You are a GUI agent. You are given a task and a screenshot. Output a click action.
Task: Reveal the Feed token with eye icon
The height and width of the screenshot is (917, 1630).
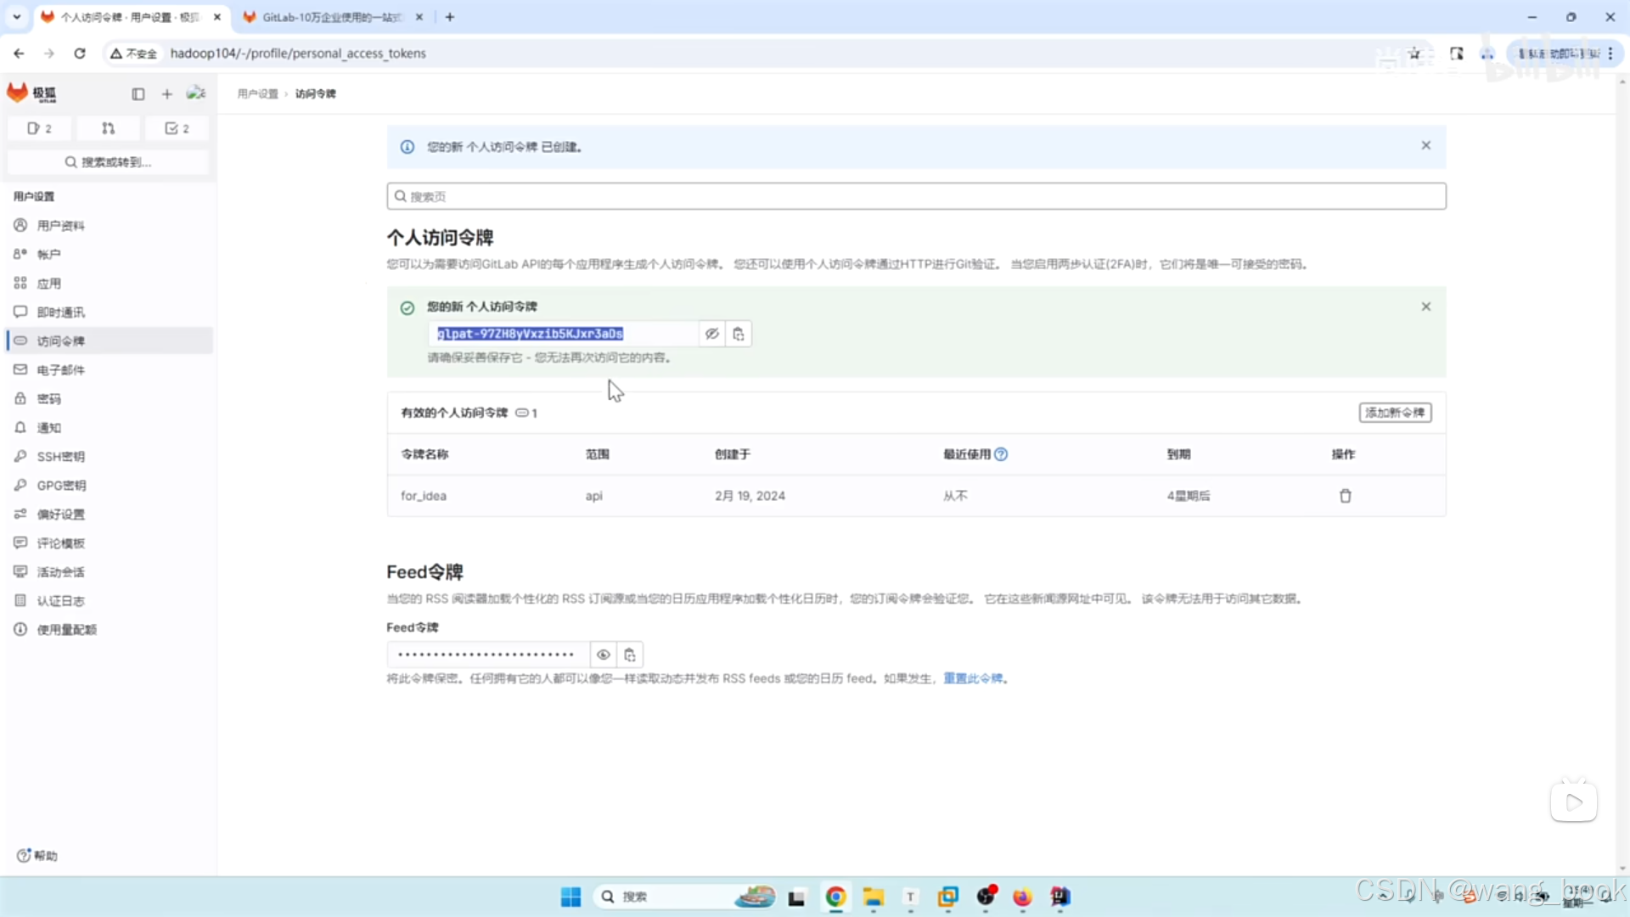pos(603,655)
